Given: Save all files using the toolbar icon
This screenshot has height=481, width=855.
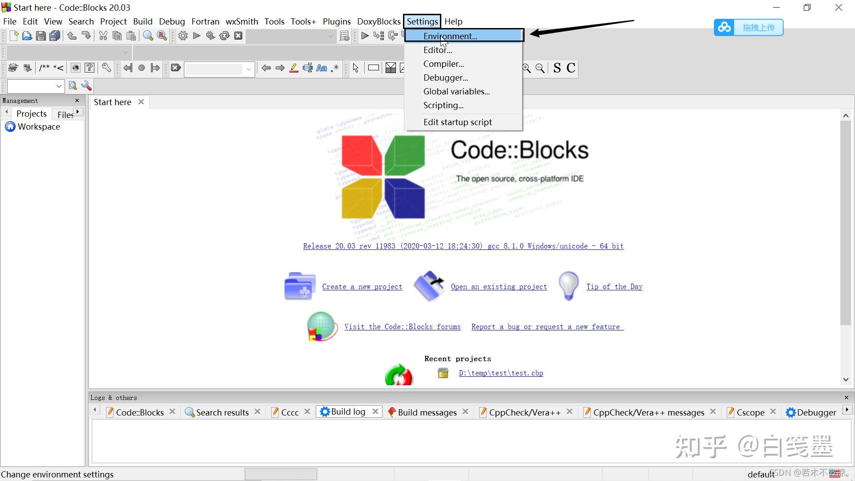Looking at the screenshot, I should (54, 36).
